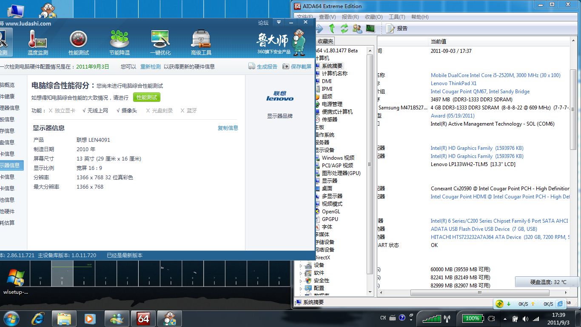Open 温度监测 in Ludashi toolbar
The height and width of the screenshot is (327, 581).
37,43
